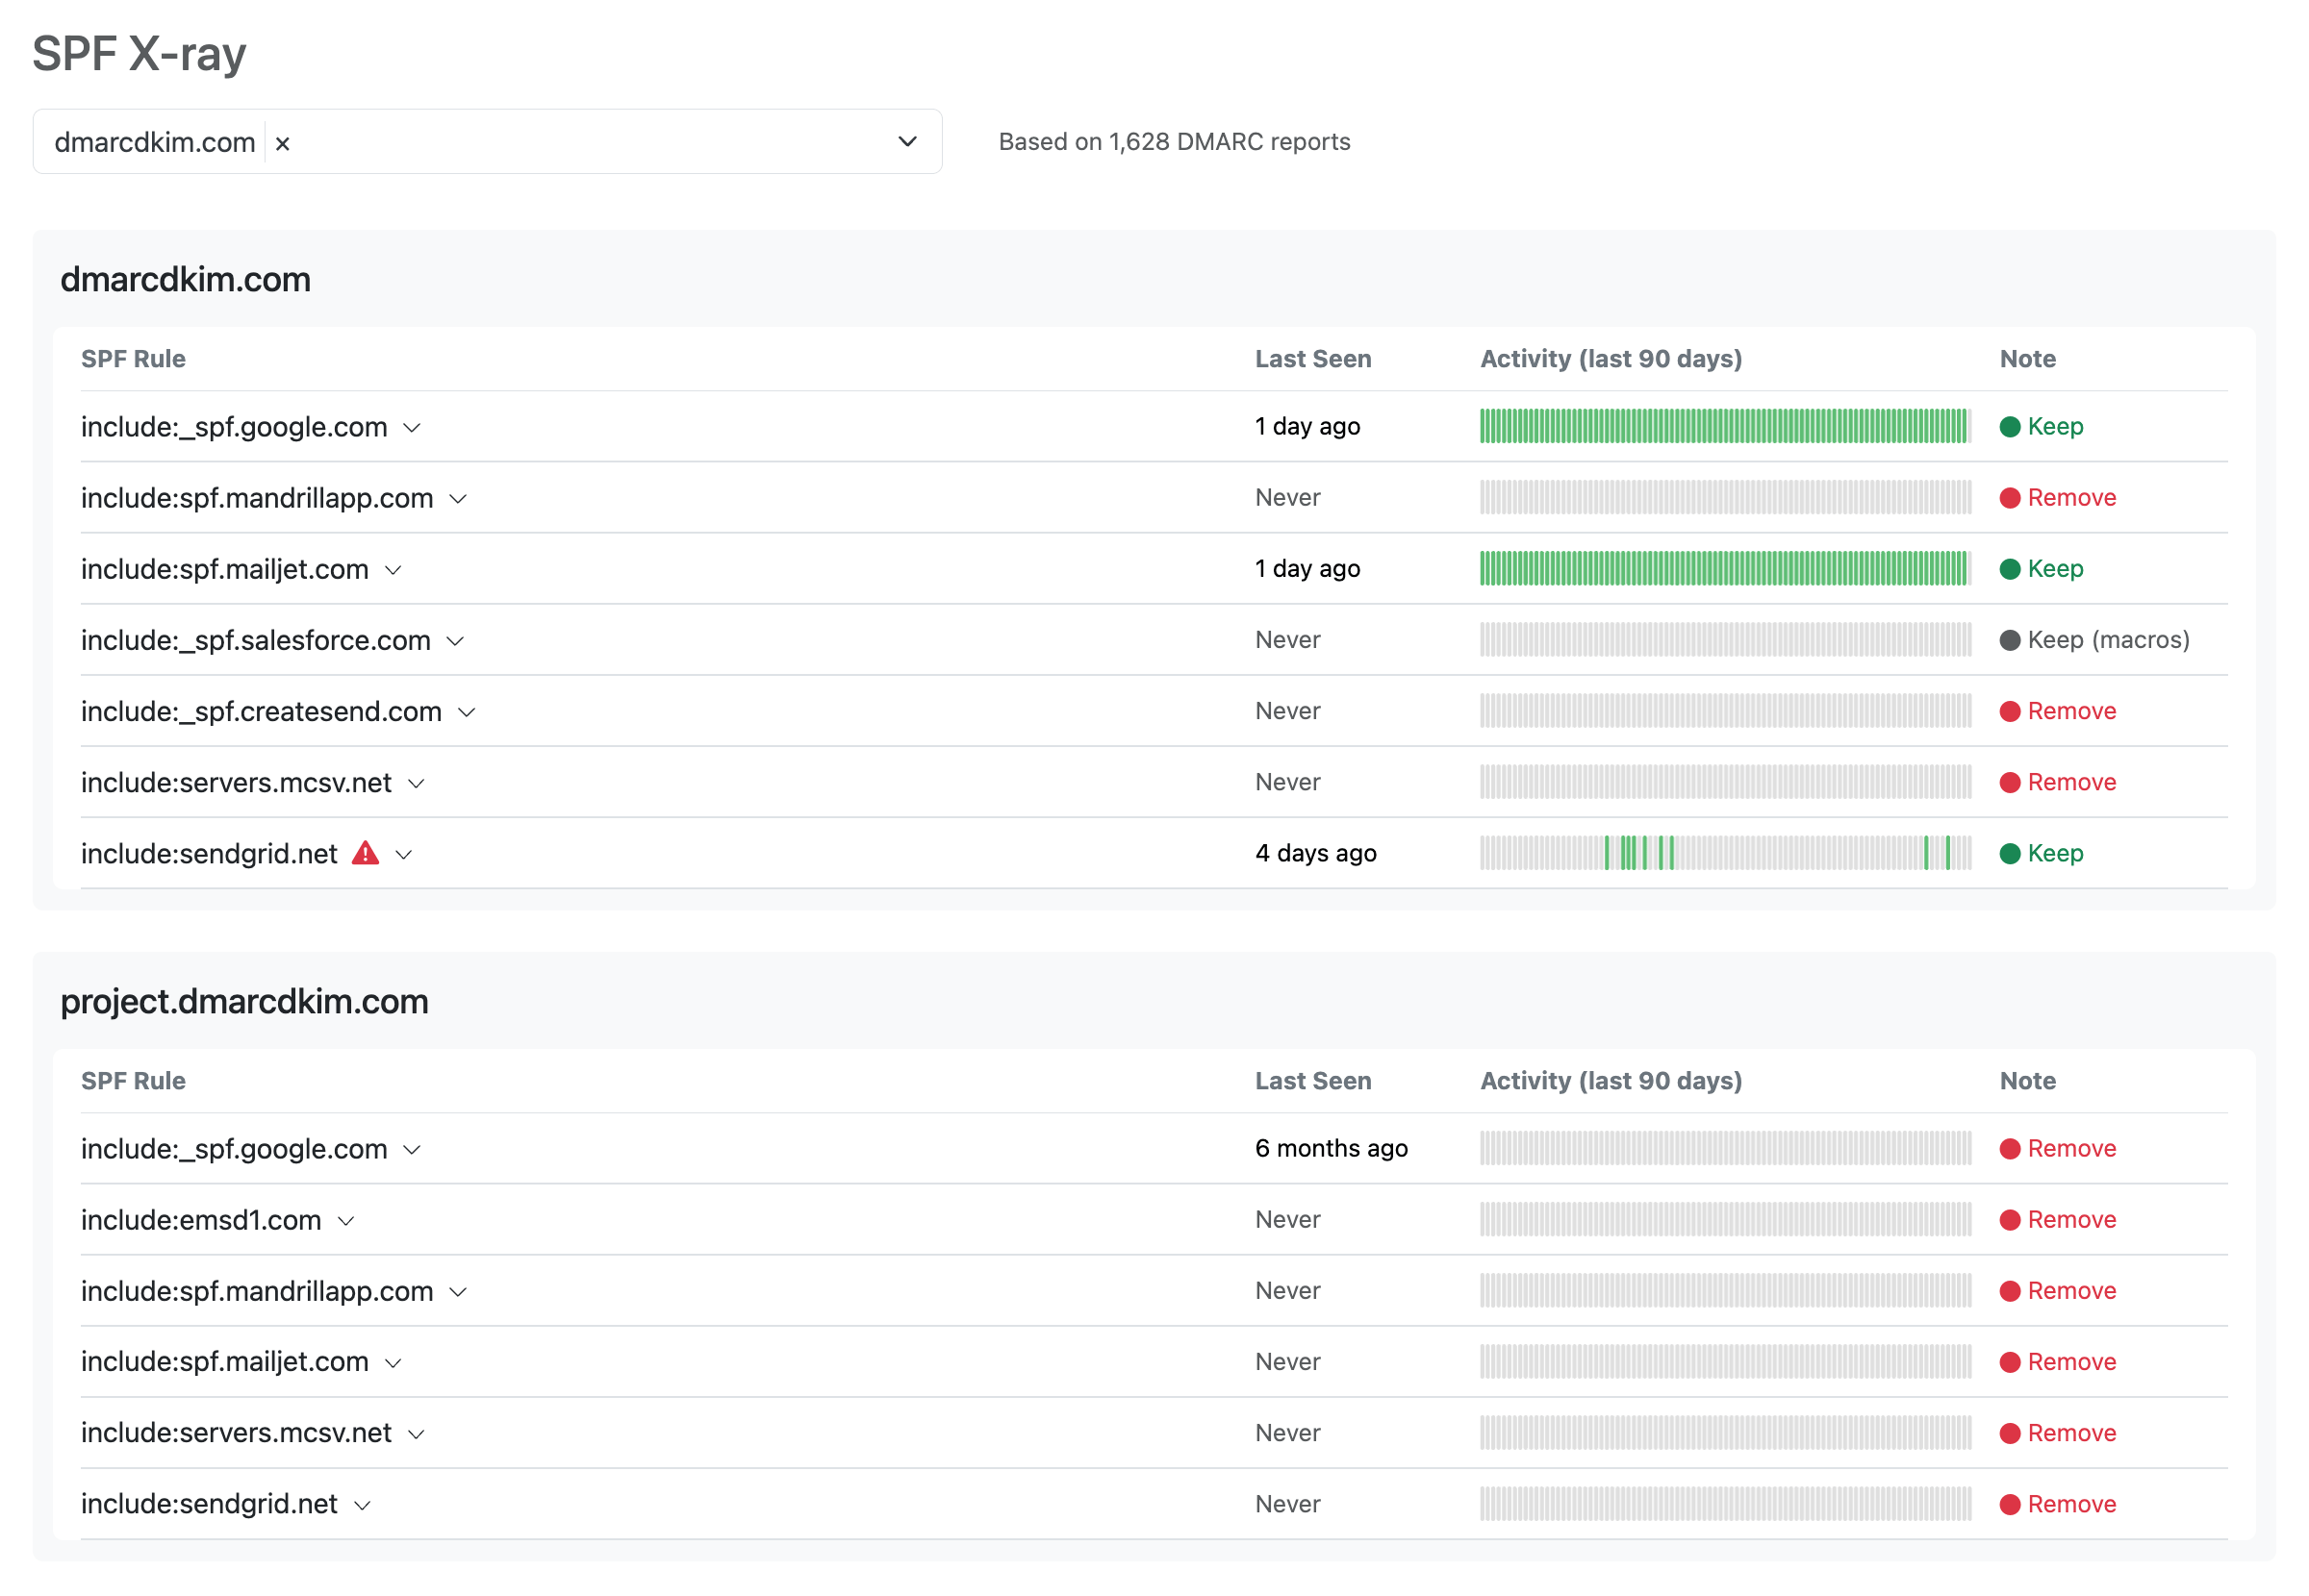The image size is (2309, 1596).
Task: Clear the dmarcdkim.com domain selection
Action: [x=283, y=144]
